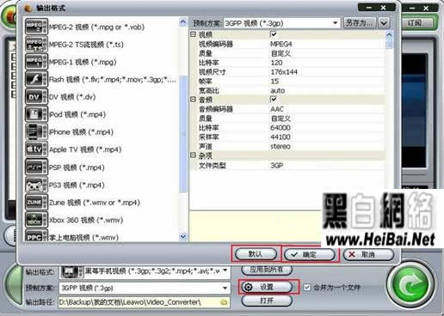Pick the Flash video format icon
The width and height of the screenshot is (444, 316).
[36, 79]
